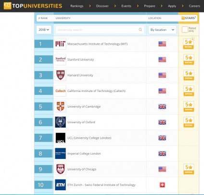This screenshot has height=195, width=204.
Task: Click the University search input field
Action: (100, 30)
